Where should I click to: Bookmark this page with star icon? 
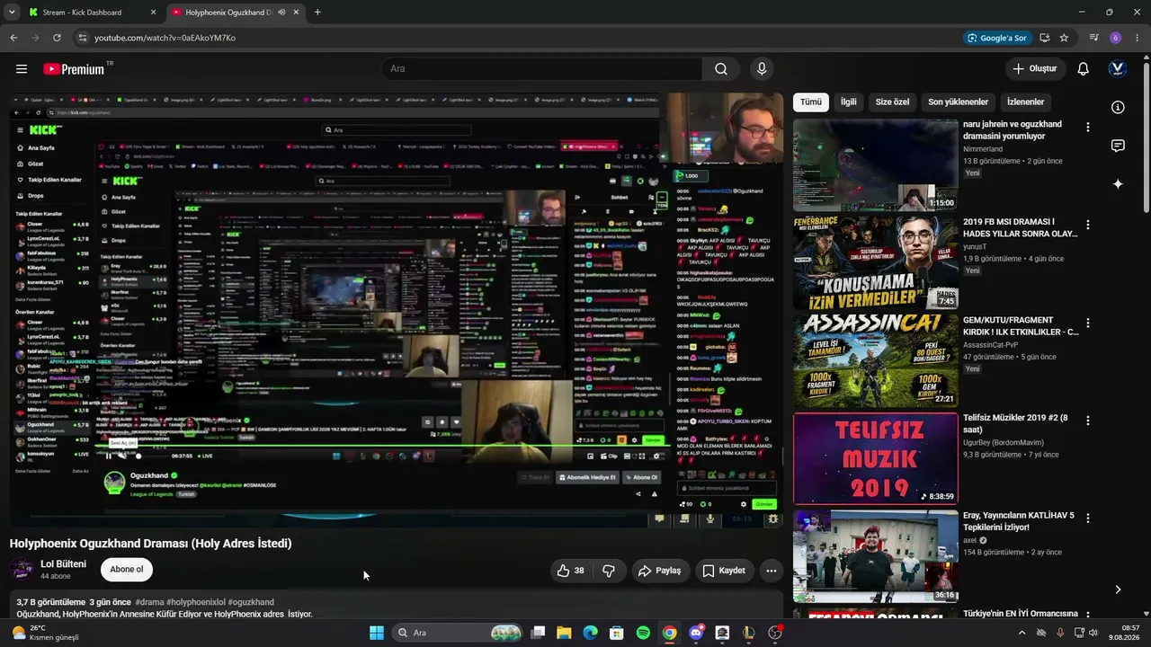click(x=1065, y=38)
